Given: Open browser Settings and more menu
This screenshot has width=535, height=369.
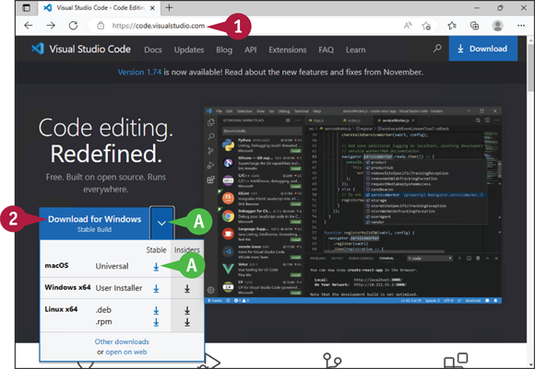Looking at the screenshot, I should point(520,26).
